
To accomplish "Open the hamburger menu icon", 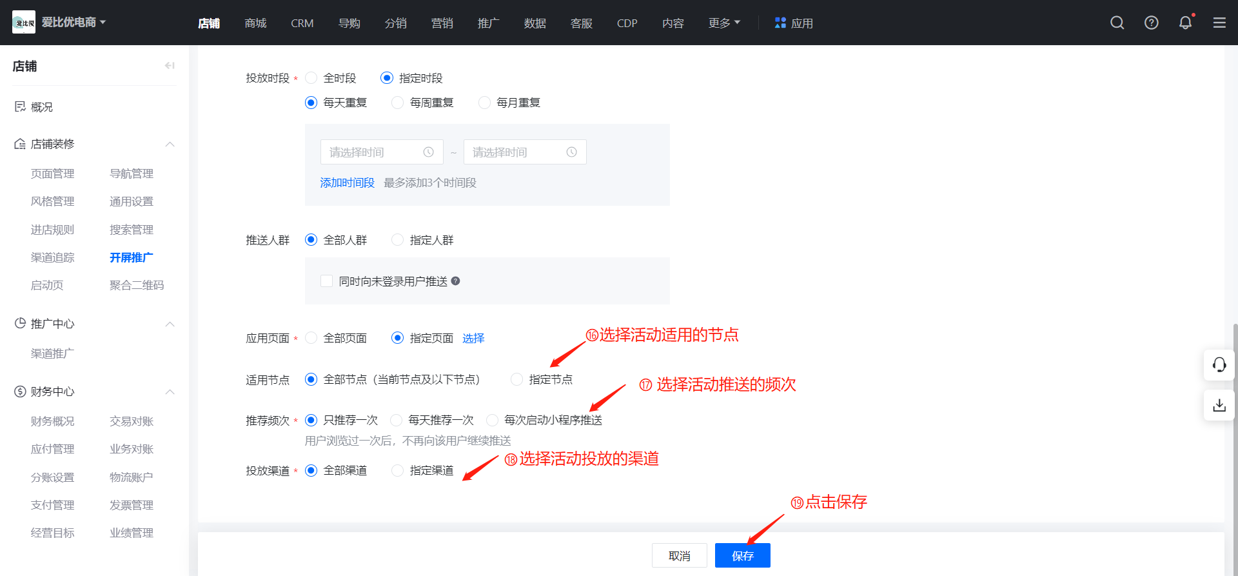I will tap(1219, 23).
